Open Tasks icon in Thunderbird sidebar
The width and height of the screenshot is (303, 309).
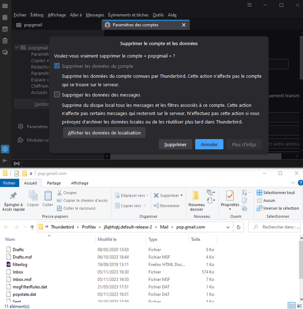[x=5, y=41]
